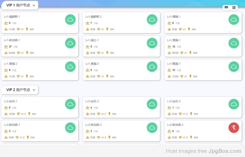Click cloud icon on Lv1-瑞士-1 node
Viewport: 245px width, 157px height.
click(152, 43)
